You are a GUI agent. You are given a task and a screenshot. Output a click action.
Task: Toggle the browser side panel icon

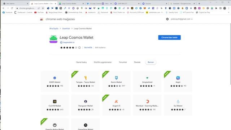point(220,8)
